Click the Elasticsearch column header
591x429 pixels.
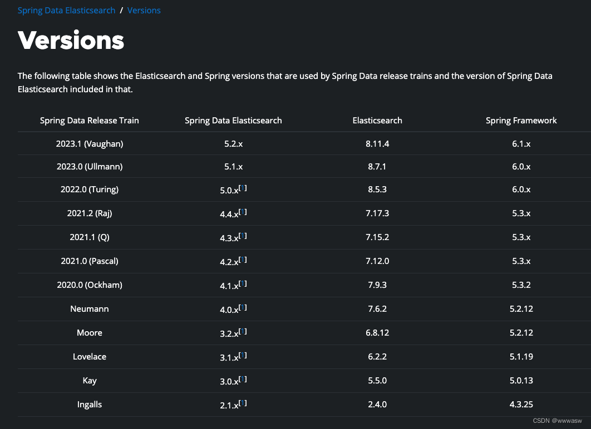click(377, 121)
